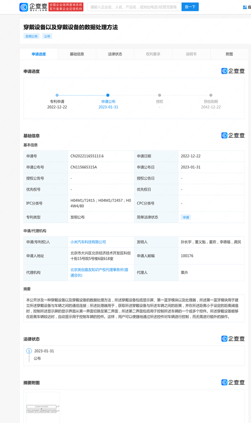This screenshot has height=423, width=251.
Task: Click the 企查查 watermark logo beside 申请进度
Action: click(x=233, y=71)
